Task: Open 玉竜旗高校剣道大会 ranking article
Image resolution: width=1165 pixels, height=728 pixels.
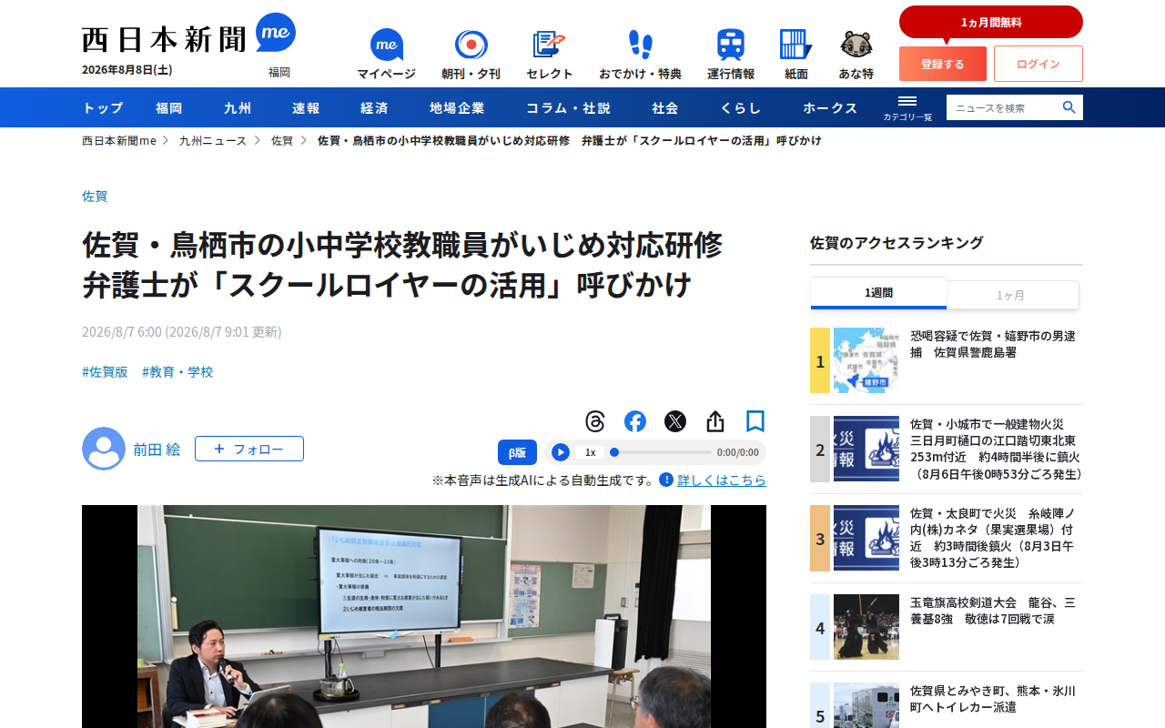Action: pos(993,611)
